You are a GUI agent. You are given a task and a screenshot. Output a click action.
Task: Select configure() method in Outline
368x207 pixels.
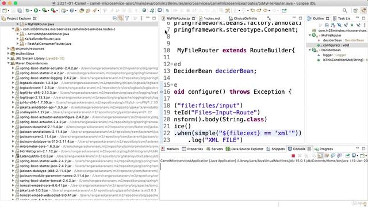336,45
